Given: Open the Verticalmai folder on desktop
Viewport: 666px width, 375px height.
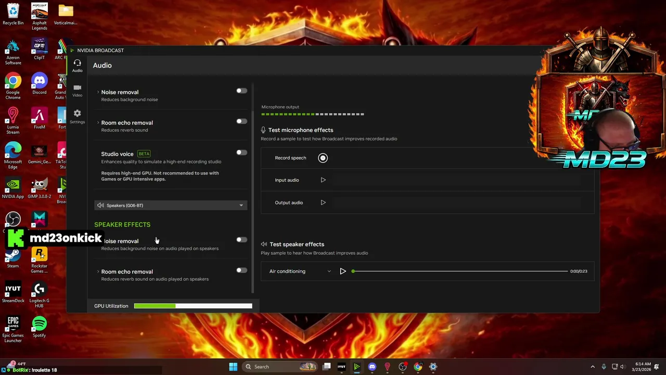Looking at the screenshot, I should [x=66, y=15].
